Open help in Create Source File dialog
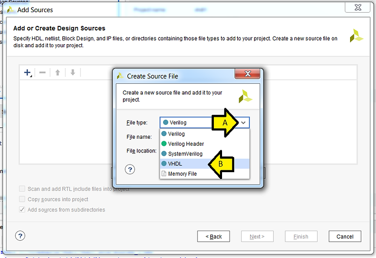 pyautogui.click(x=130, y=169)
